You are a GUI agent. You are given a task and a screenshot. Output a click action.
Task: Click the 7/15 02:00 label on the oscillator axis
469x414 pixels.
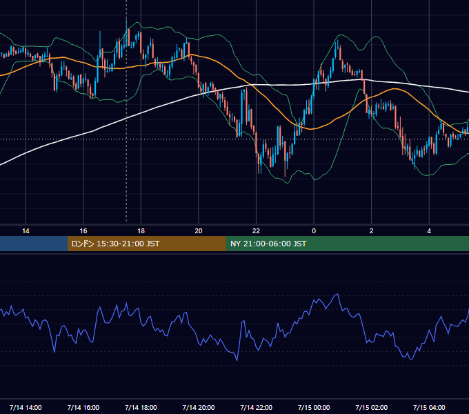click(372, 407)
